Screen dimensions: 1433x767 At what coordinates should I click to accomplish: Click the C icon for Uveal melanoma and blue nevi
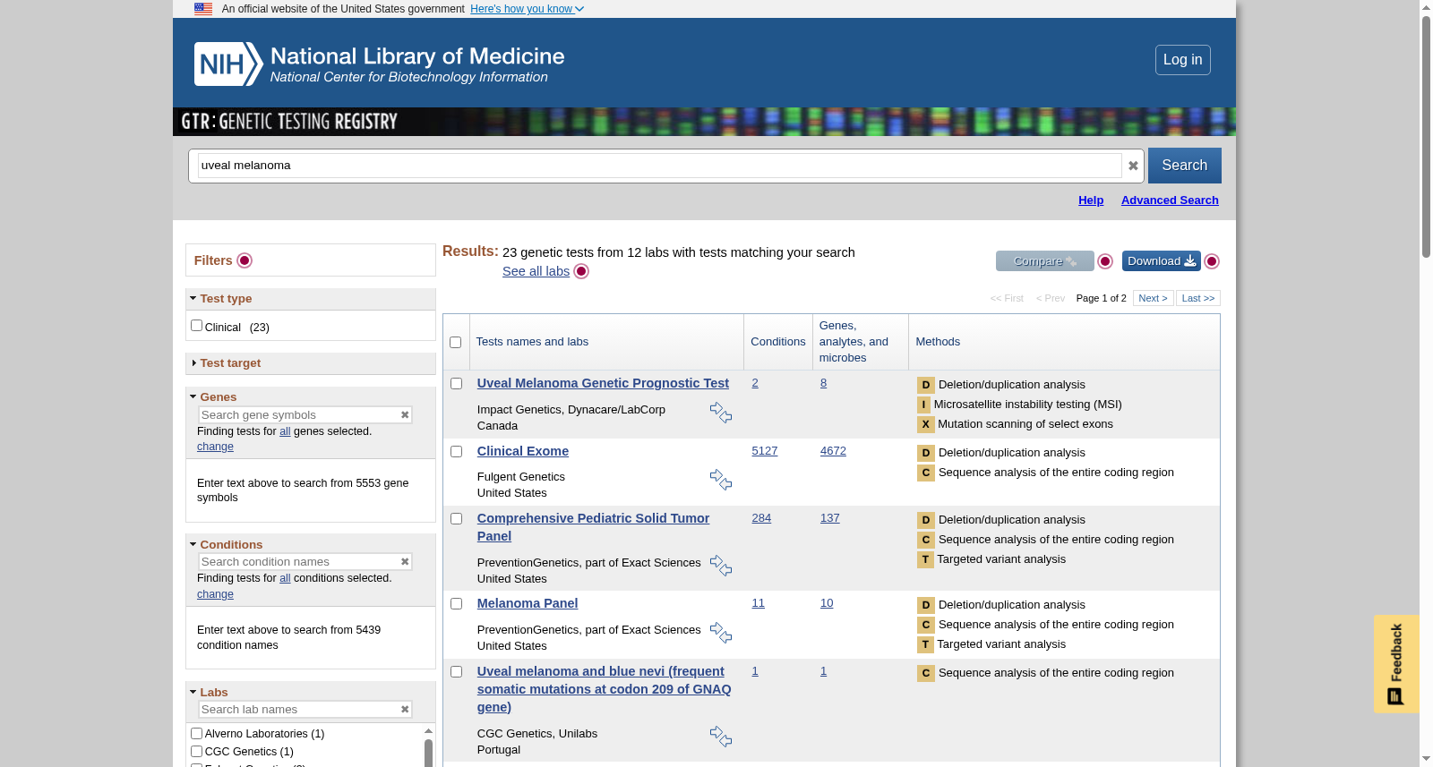(926, 674)
